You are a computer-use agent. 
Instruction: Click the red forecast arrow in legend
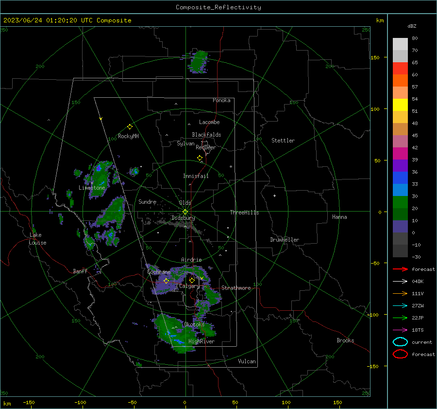coord(400,269)
